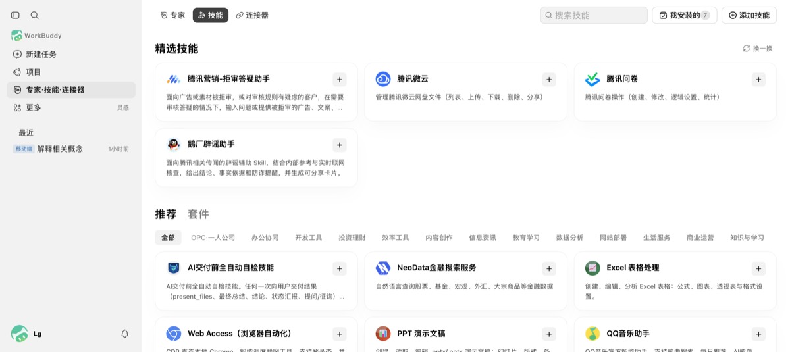The width and height of the screenshot is (790, 352).
Task: Select 专家·技能·连接器 sidebar item
Action: (71, 90)
